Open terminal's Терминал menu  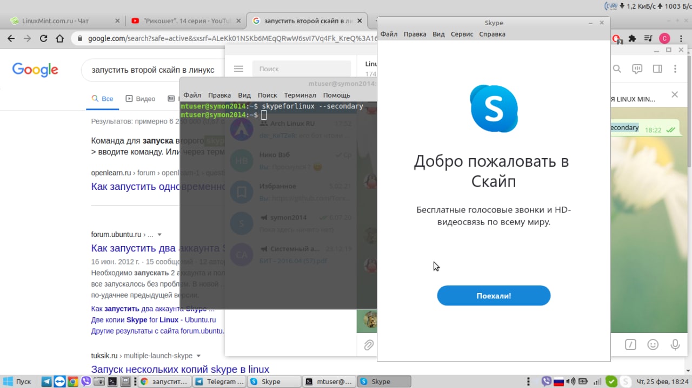[x=300, y=95]
